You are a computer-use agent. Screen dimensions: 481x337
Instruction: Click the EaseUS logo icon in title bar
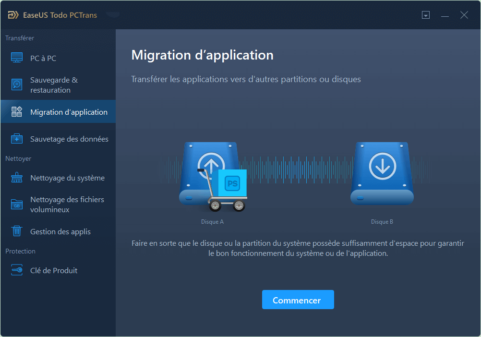pyautogui.click(x=13, y=15)
